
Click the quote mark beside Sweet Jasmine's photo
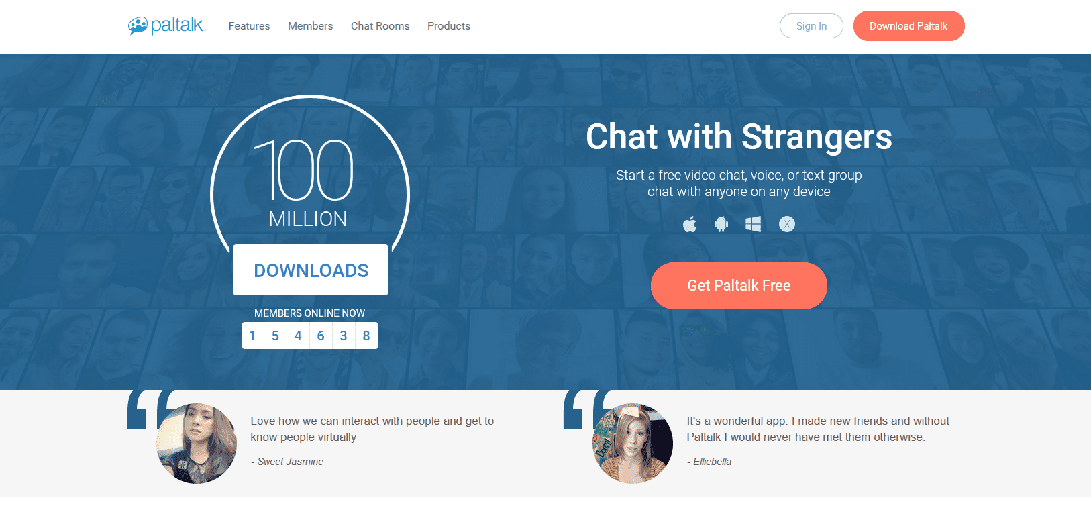click(x=142, y=408)
